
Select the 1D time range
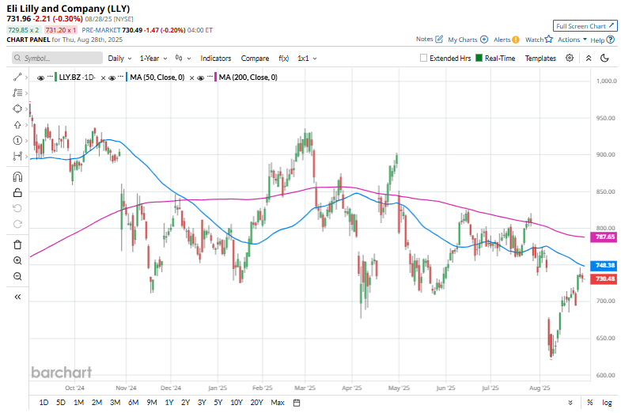click(44, 403)
